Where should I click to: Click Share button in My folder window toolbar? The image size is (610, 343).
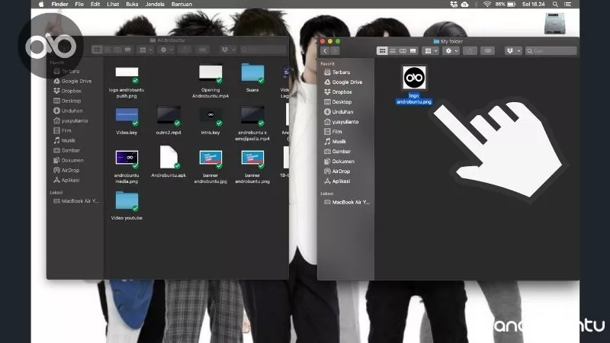coord(470,51)
